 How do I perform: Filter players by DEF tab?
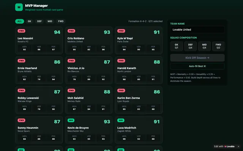tap(39, 21)
